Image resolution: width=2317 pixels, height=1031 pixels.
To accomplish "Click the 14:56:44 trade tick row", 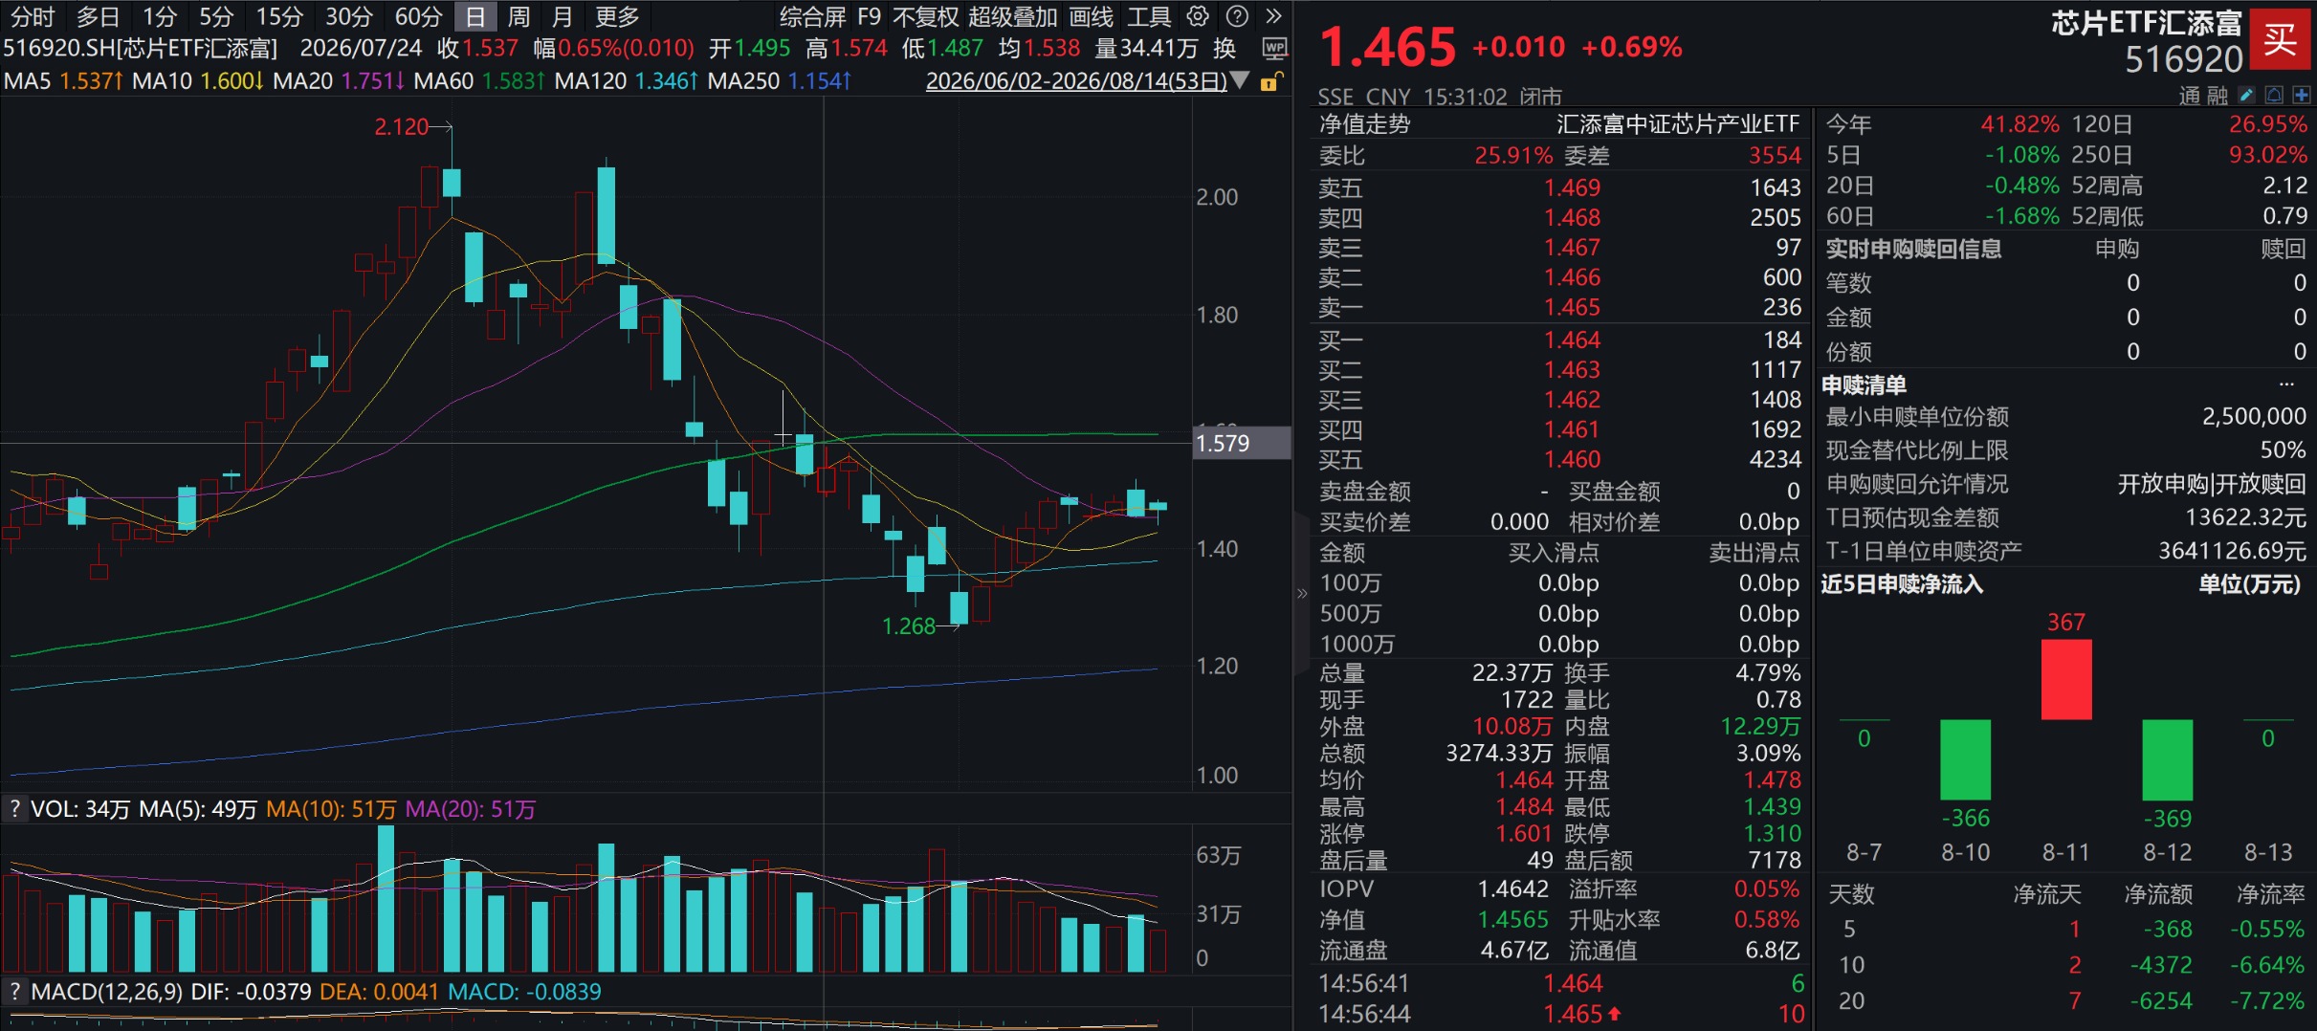I will (1561, 1014).
